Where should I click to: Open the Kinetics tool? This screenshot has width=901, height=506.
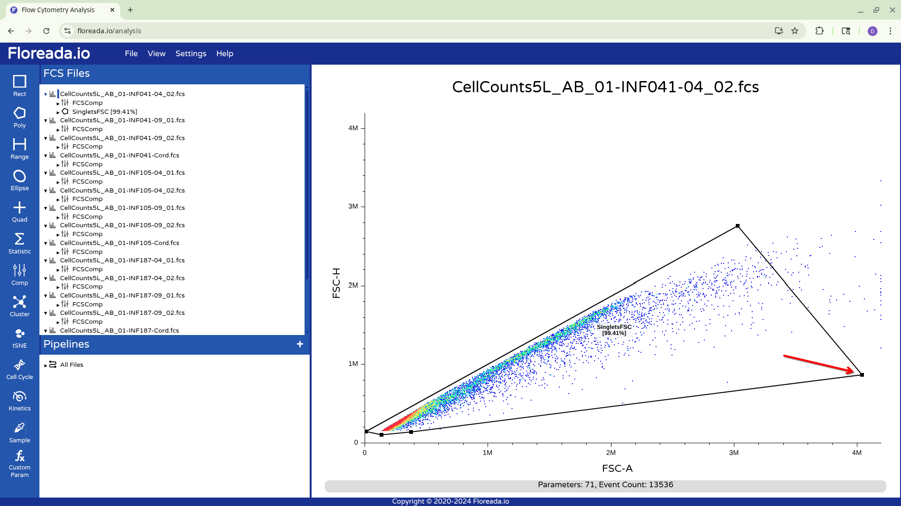pos(19,401)
